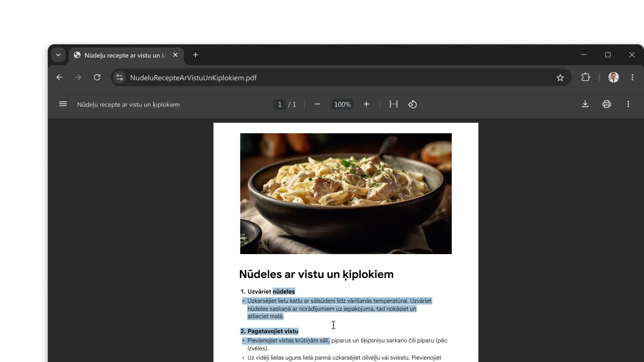Reload the current page
644x362 pixels.
pyautogui.click(x=97, y=77)
